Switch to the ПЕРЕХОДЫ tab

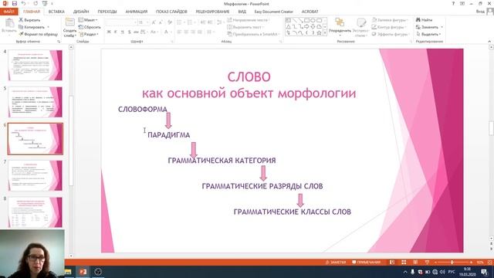point(107,12)
